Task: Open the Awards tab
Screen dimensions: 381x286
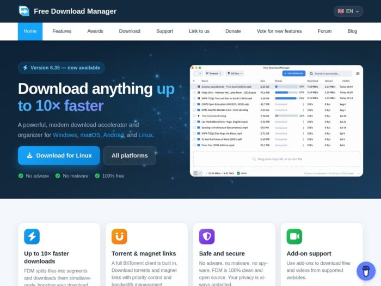Action: point(95,32)
